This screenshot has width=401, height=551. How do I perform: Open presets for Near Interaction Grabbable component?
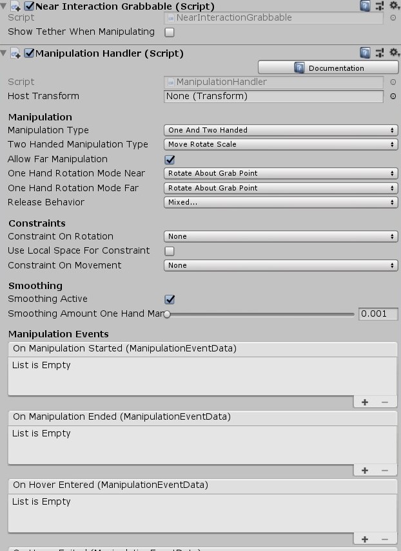coord(380,6)
